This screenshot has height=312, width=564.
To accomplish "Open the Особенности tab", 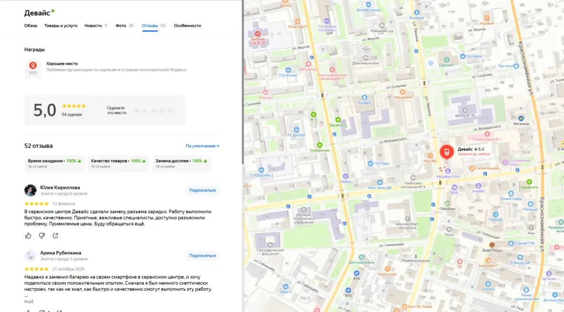I will coord(187,26).
